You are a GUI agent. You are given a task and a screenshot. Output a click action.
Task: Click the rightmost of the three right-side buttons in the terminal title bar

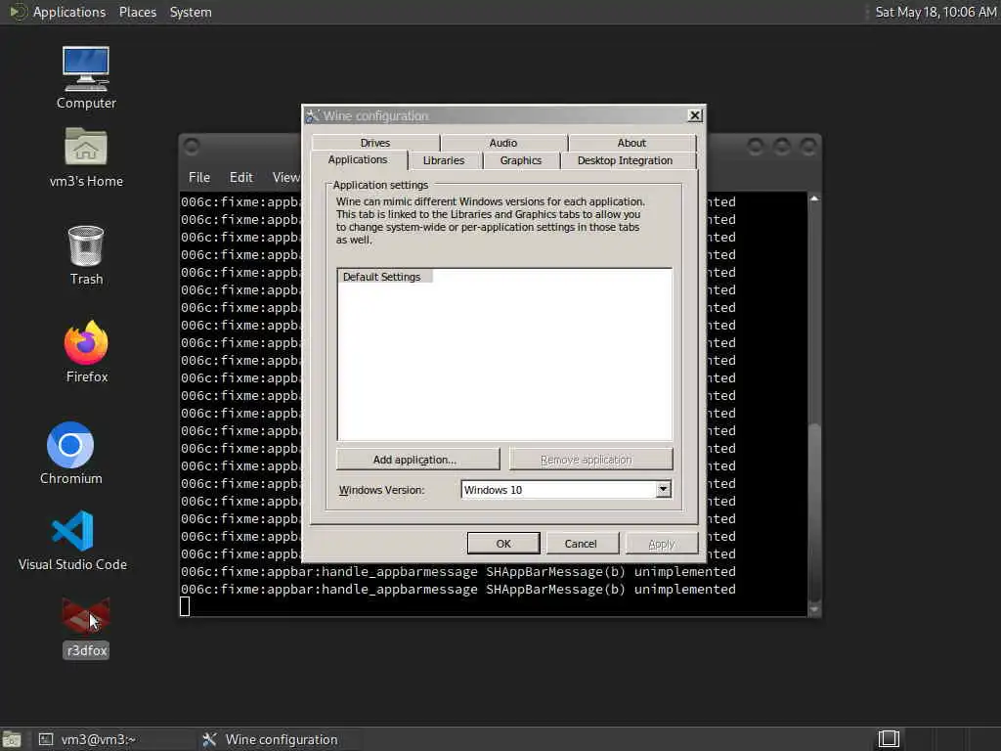click(808, 147)
